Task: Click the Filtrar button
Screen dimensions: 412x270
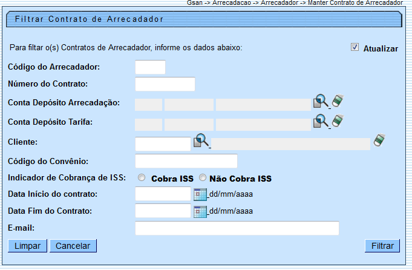Action: (382, 246)
